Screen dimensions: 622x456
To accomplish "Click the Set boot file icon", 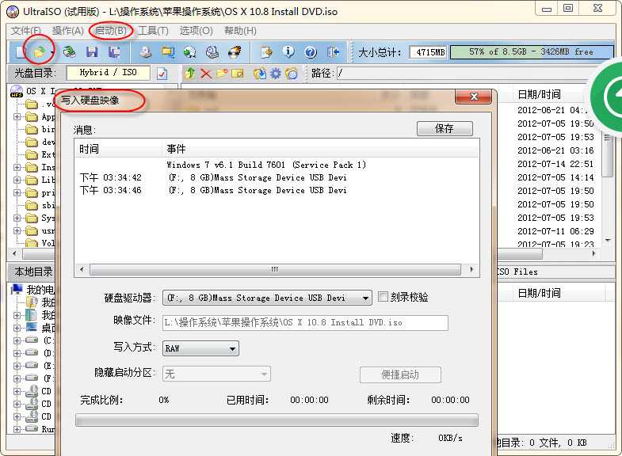I will coord(291,74).
